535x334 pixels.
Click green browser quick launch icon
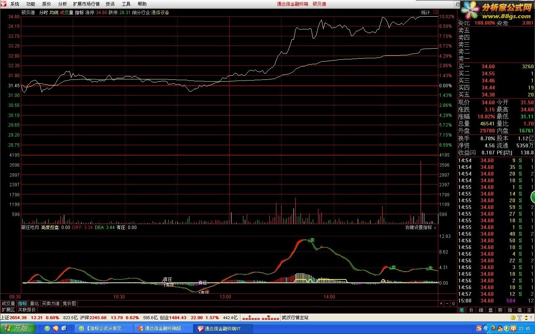(47, 328)
